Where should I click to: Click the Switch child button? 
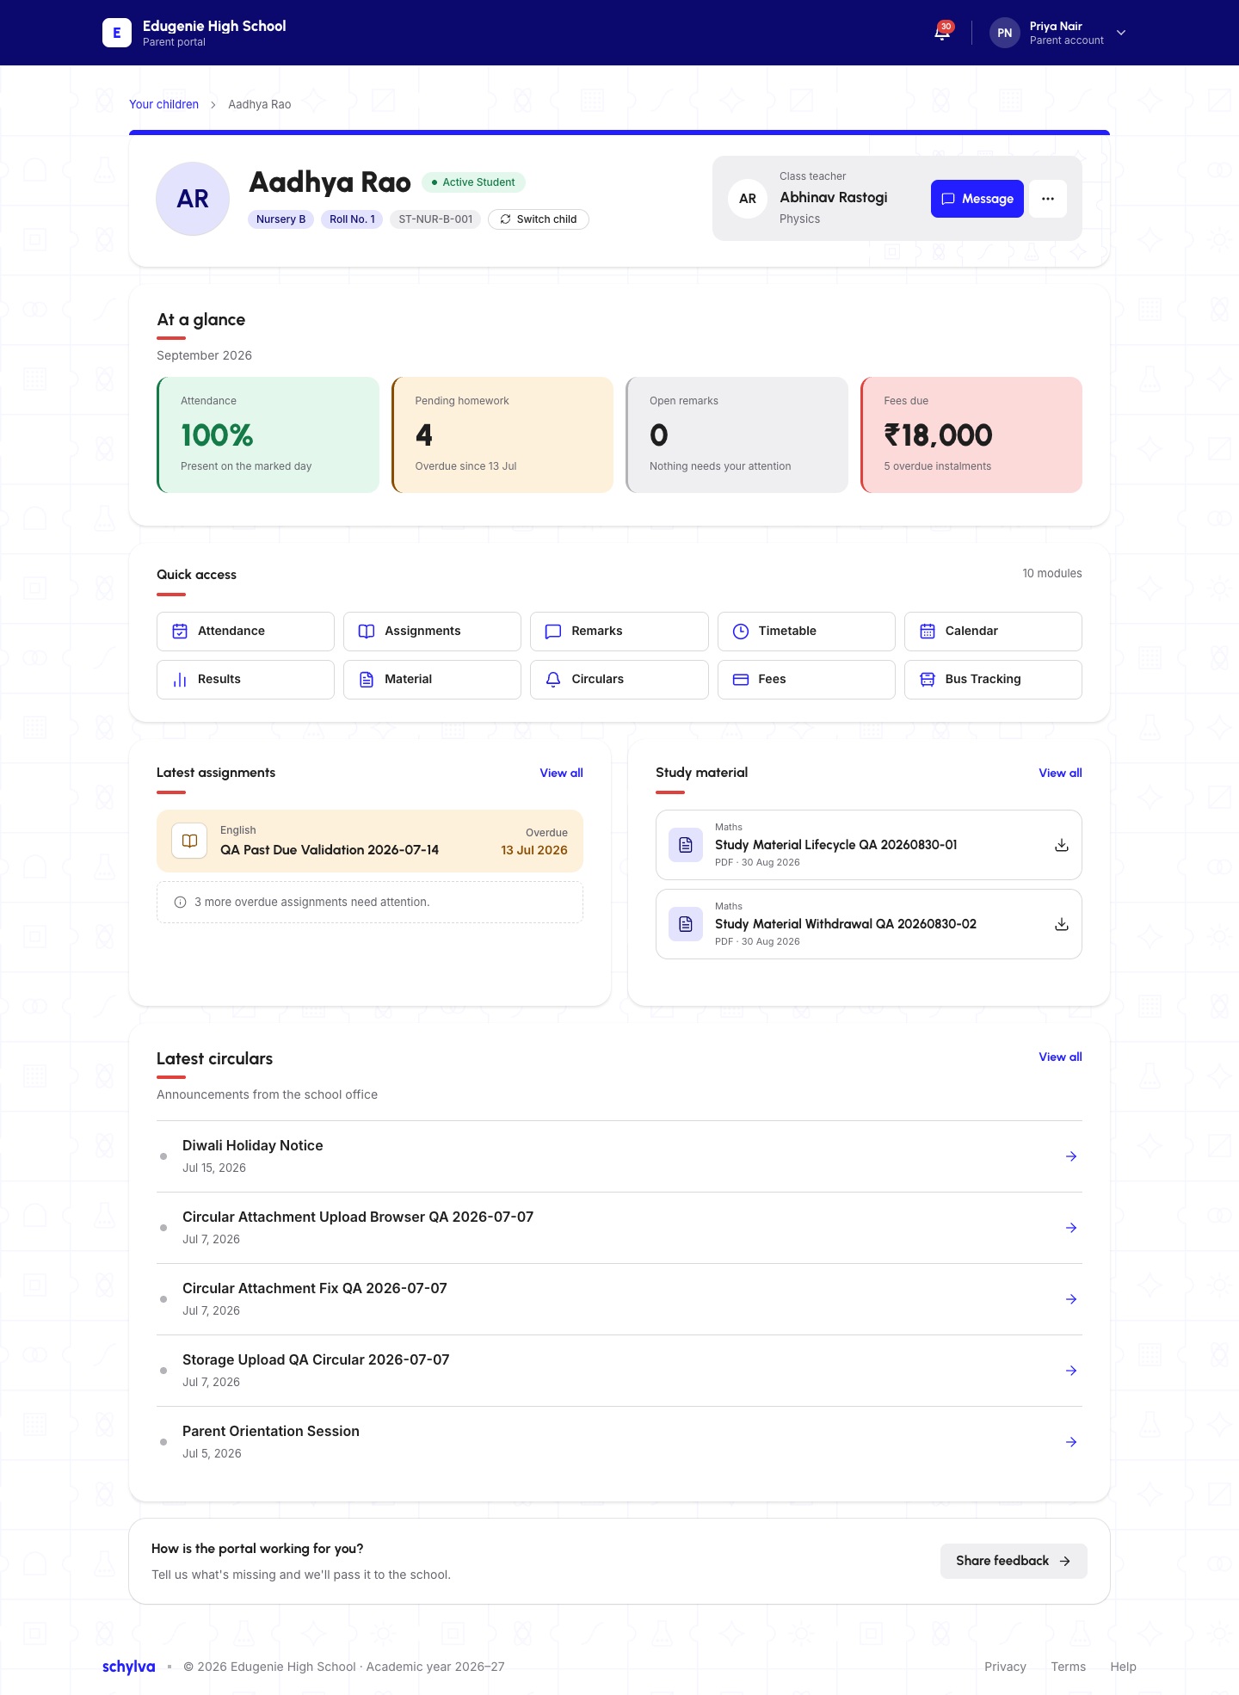click(x=539, y=219)
